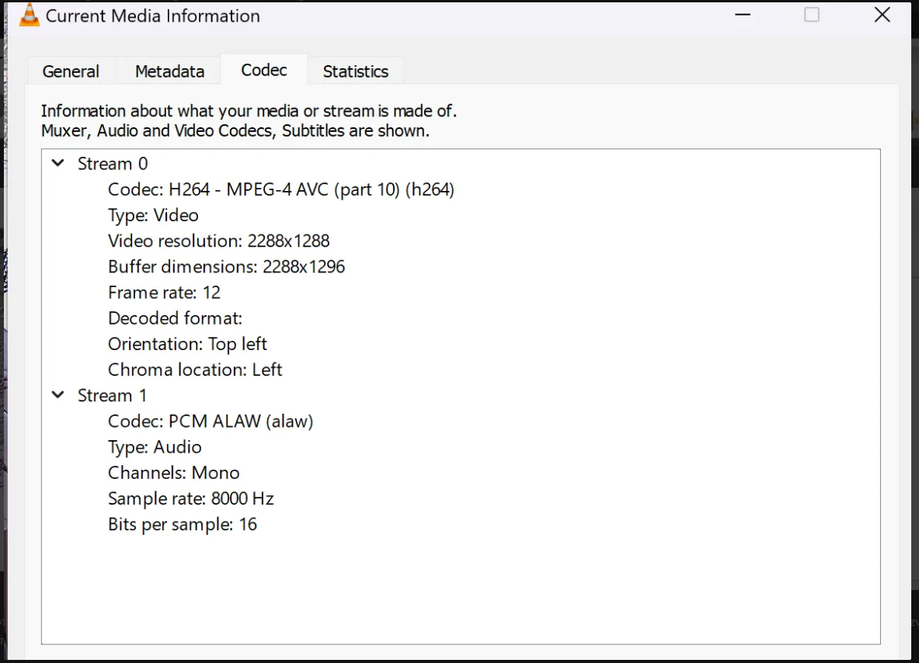Switch to the General tab
This screenshot has height=663, width=919.
(71, 71)
